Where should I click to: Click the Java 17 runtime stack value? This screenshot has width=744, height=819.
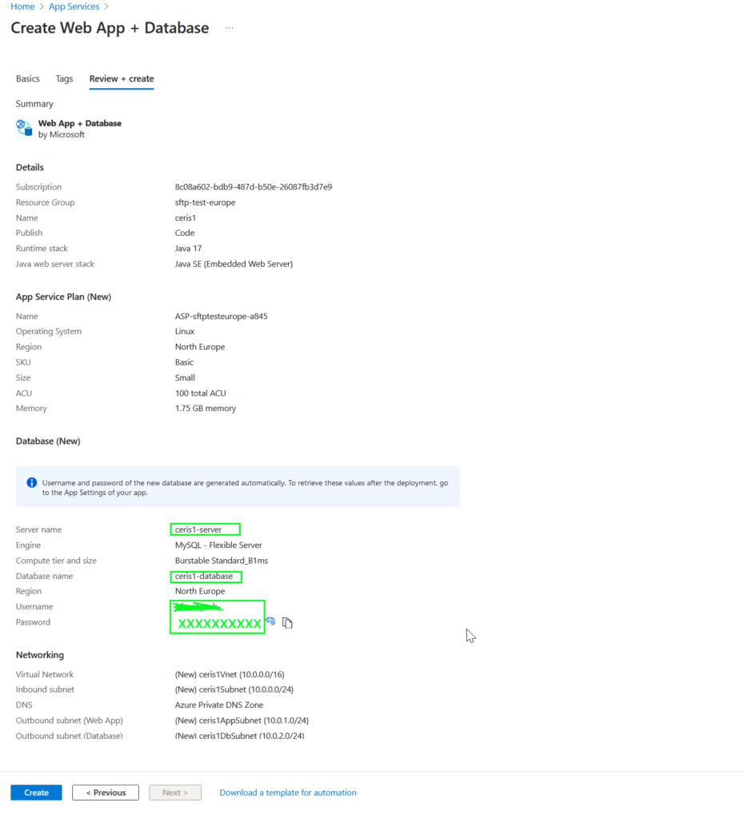click(188, 249)
